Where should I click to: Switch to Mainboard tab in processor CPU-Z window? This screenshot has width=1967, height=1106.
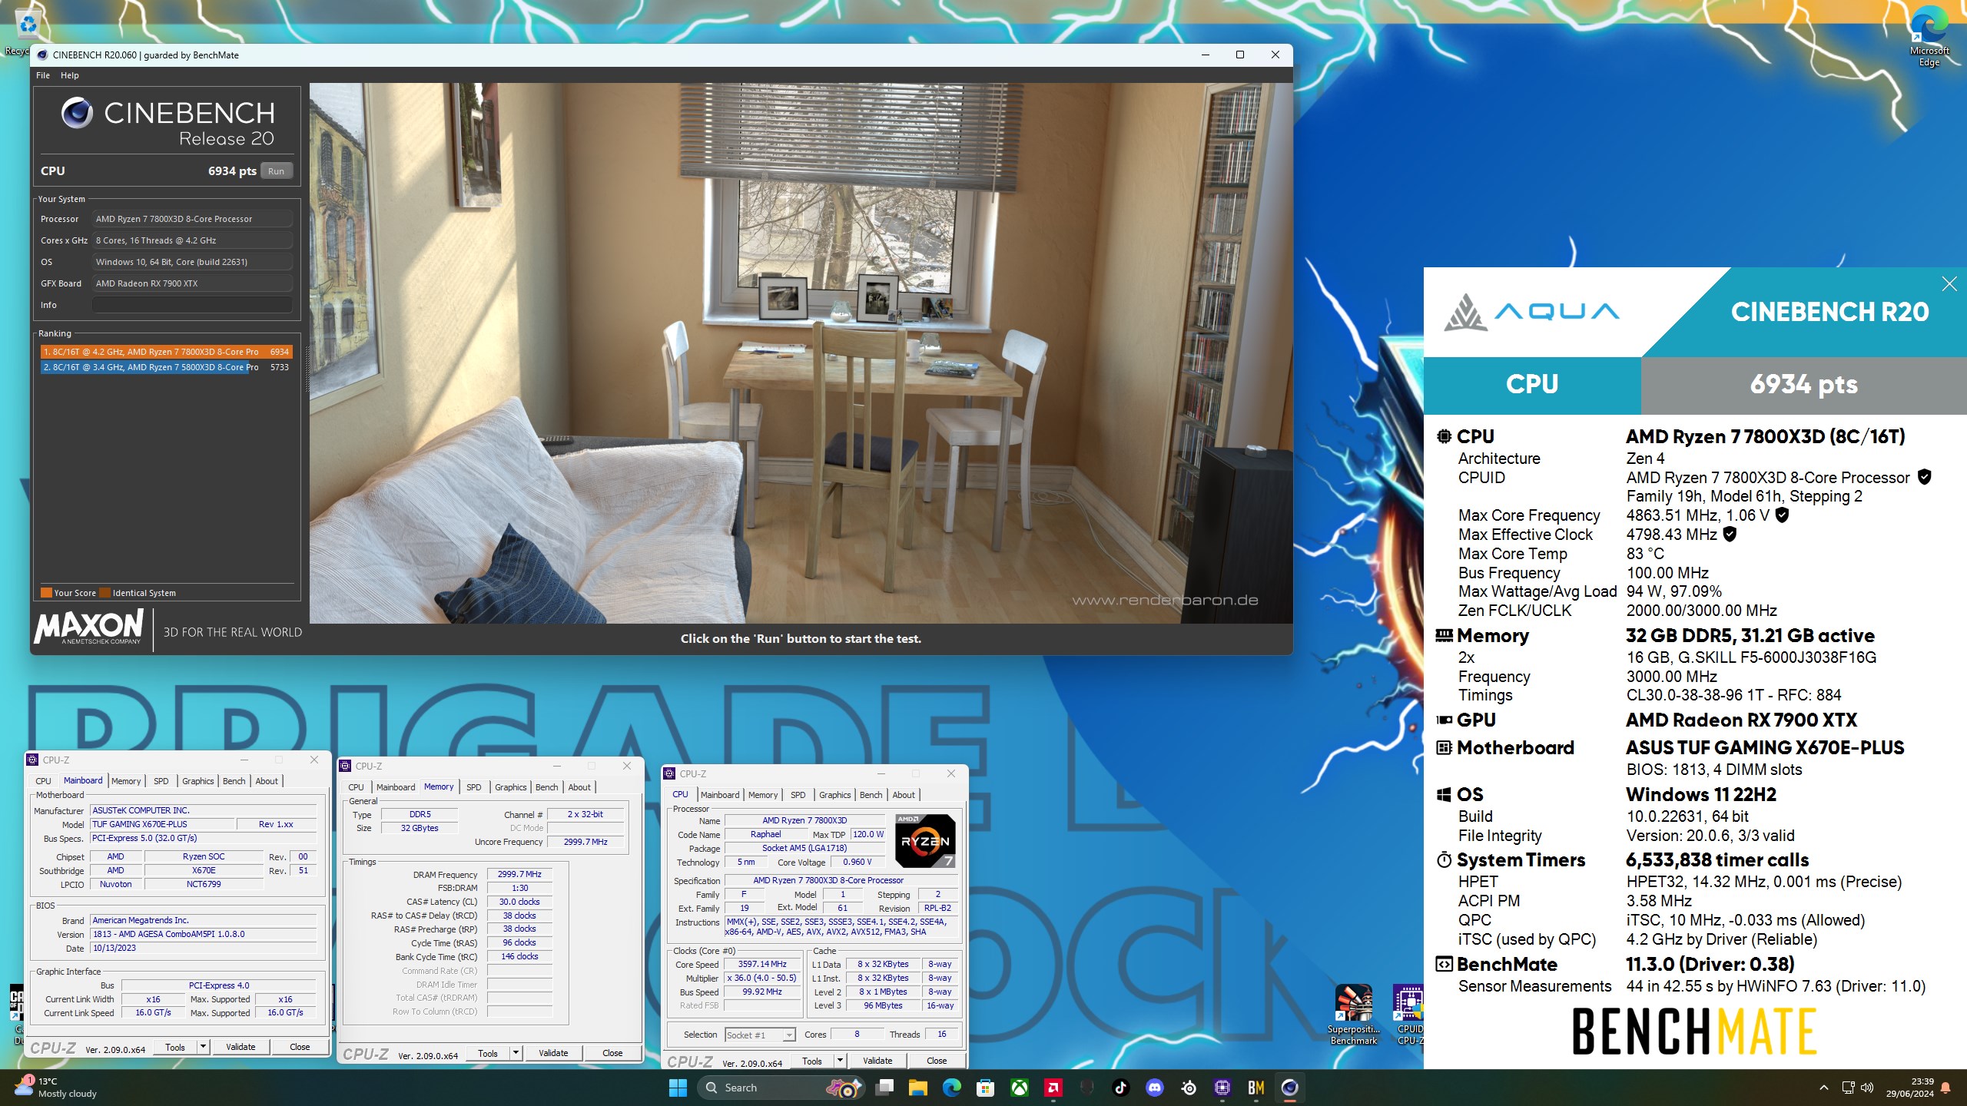(x=720, y=795)
